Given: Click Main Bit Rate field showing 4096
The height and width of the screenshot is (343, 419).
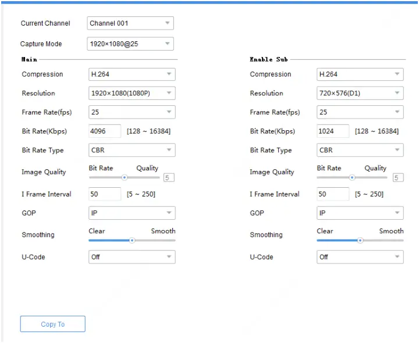Looking at the screenshot, I should (x=105, y=131).
